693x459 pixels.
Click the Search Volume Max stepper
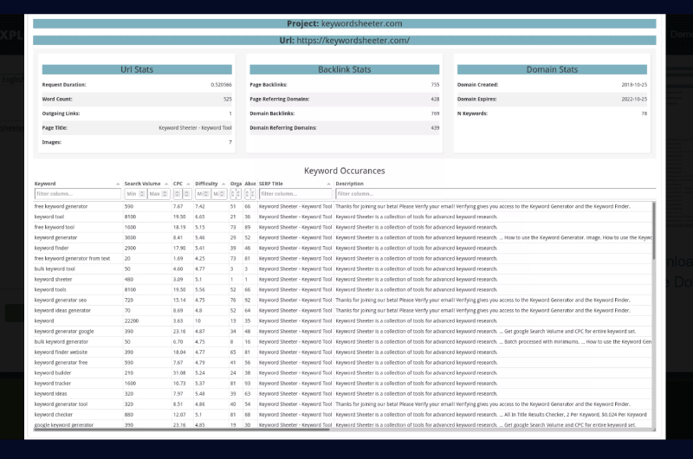click(165, 193)
